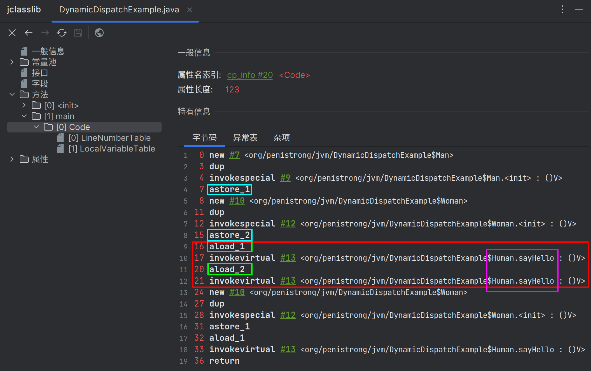Collapse the [0] Code node chevron

click(36, 127)
